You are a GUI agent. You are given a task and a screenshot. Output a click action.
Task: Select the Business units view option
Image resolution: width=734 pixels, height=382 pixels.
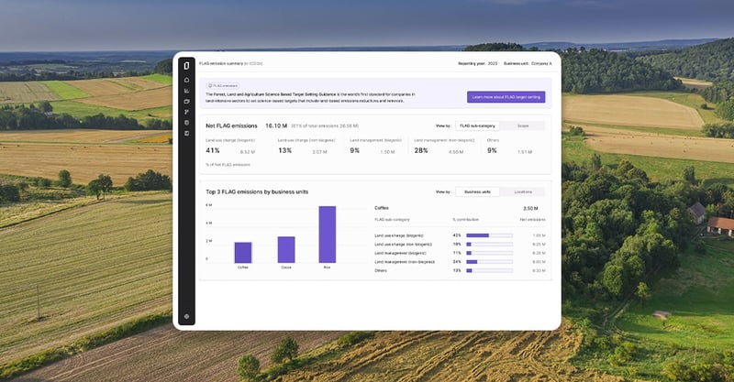477,191
